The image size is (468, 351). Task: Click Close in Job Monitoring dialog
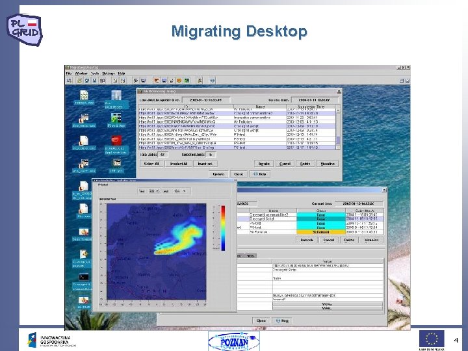[239, 174]
